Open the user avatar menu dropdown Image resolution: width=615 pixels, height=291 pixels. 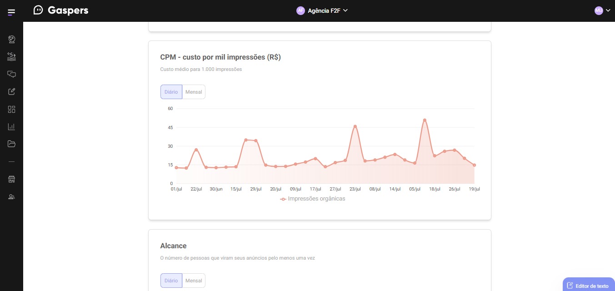click(602, 10)
